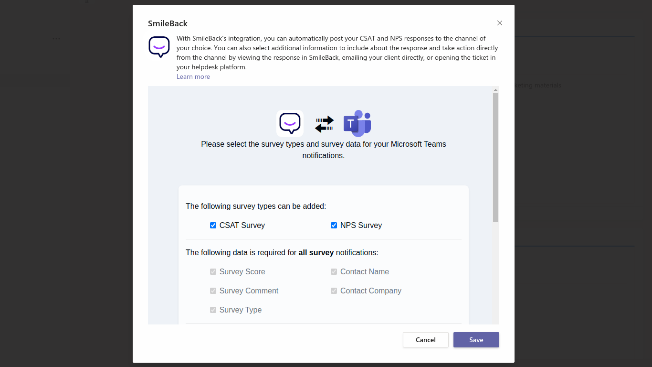
Task: Click the Microsoft Teams logo
Action: (357, 124)
